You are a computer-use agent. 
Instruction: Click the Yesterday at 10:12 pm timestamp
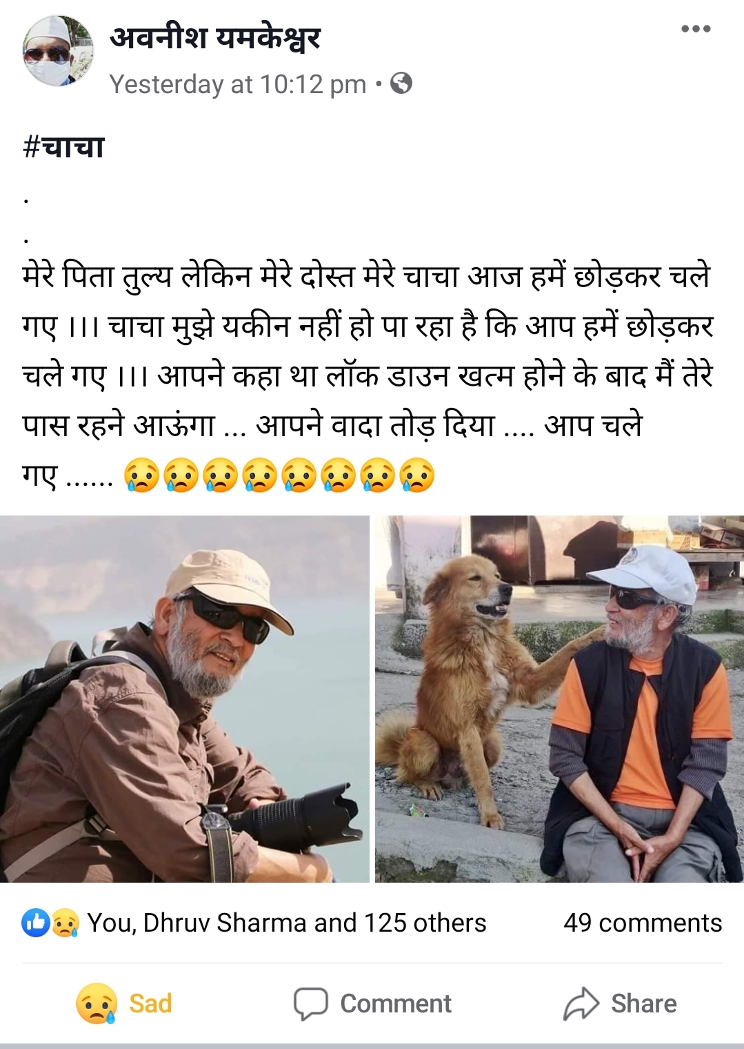point(238,84)
